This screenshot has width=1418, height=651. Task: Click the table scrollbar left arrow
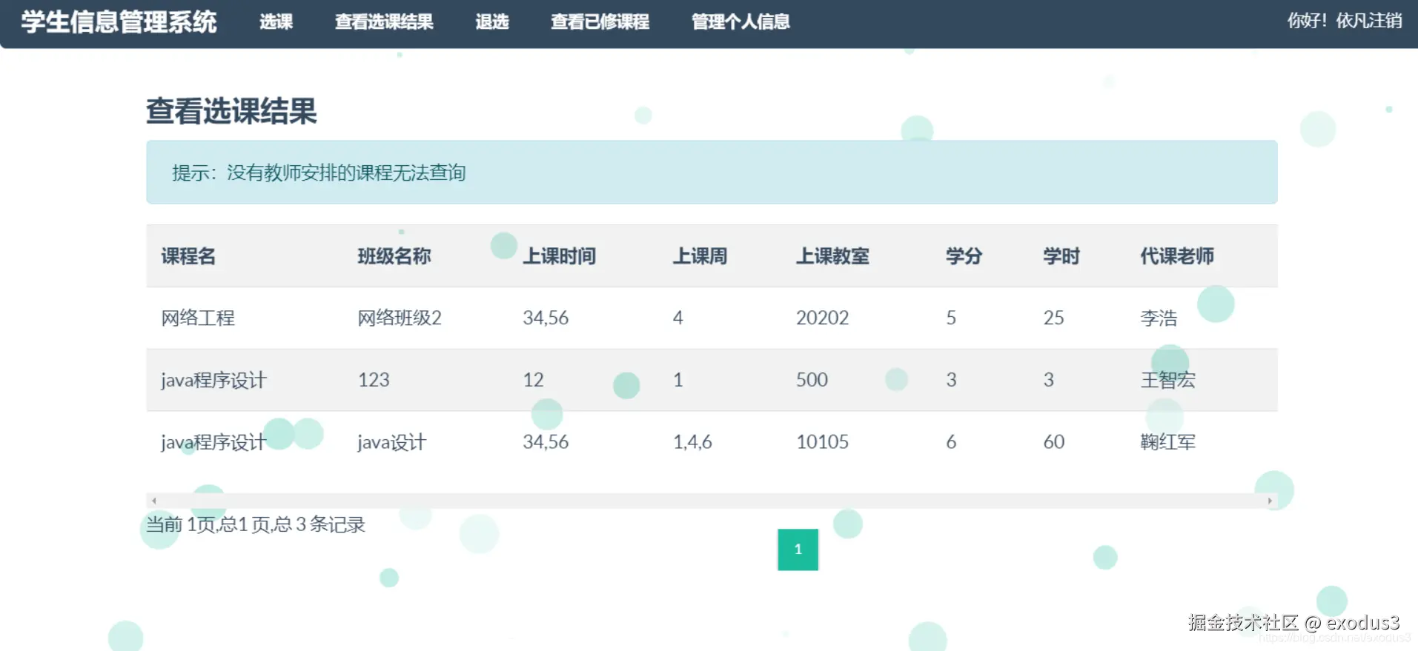click(x=154, y=501)
